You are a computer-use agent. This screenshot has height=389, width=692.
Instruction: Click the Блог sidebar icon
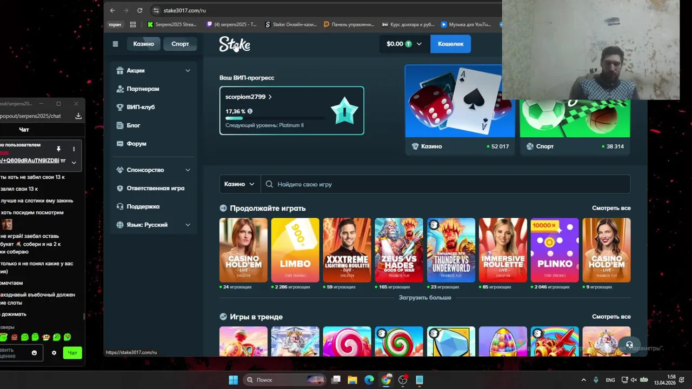120,125
